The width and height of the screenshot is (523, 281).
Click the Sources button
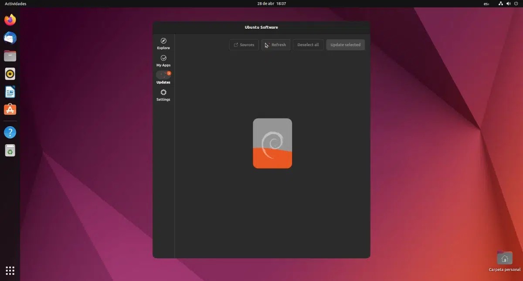pos(244,45)
